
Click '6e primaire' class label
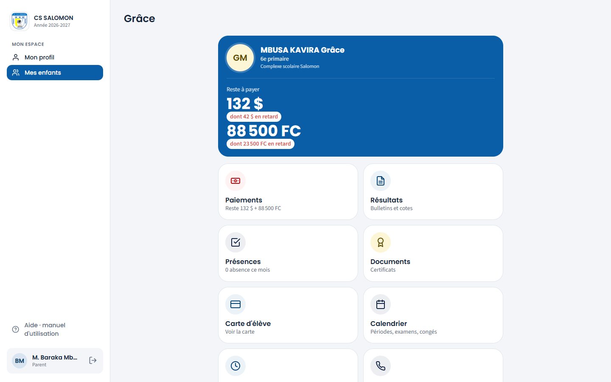[x=275, y=59]
